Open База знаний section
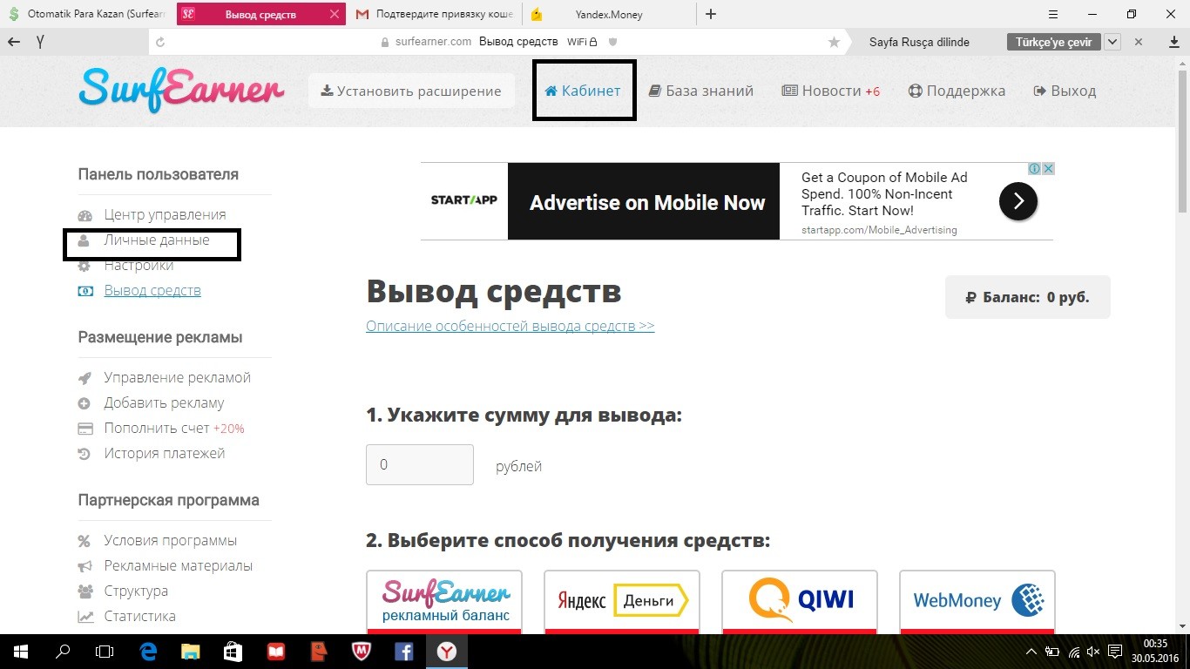 (701, 91)
